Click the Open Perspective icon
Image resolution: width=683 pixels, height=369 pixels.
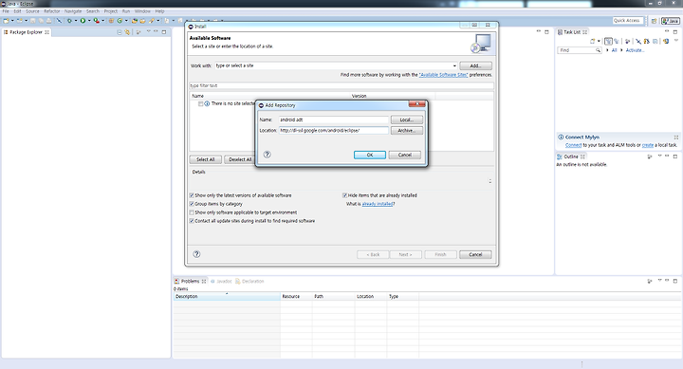[x=655, y=21]
